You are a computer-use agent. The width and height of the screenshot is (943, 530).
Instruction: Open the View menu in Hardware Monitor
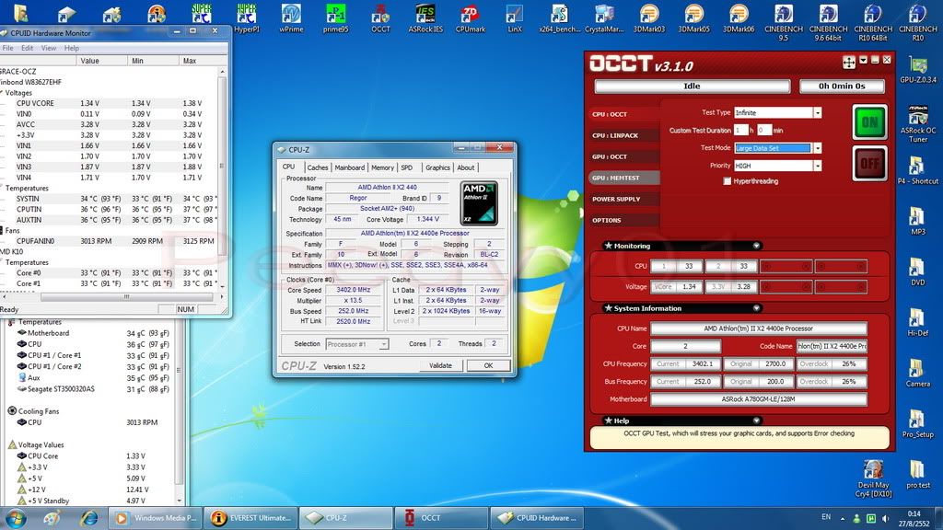click(49, 48)
